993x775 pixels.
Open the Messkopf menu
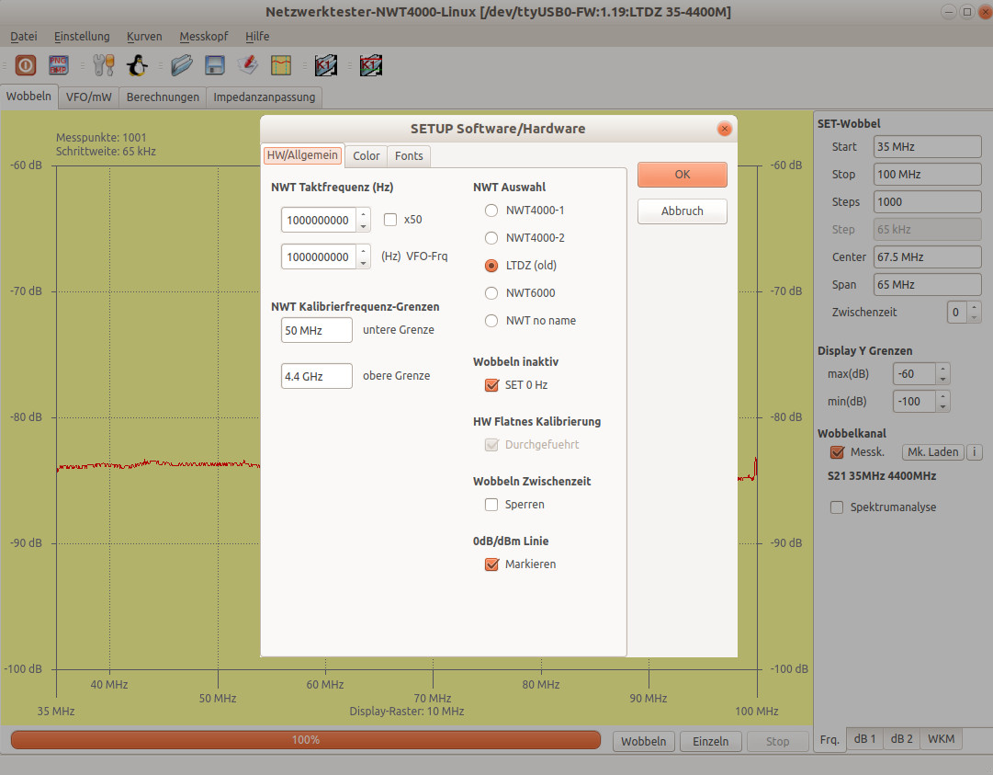[x=203, y=37]
